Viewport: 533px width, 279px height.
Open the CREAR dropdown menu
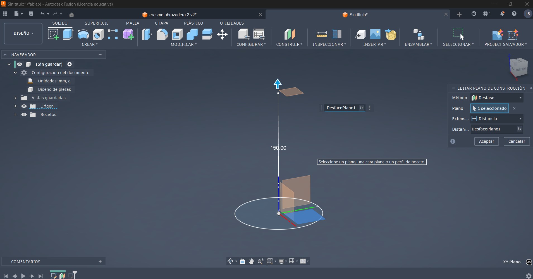tap(90, 44)
